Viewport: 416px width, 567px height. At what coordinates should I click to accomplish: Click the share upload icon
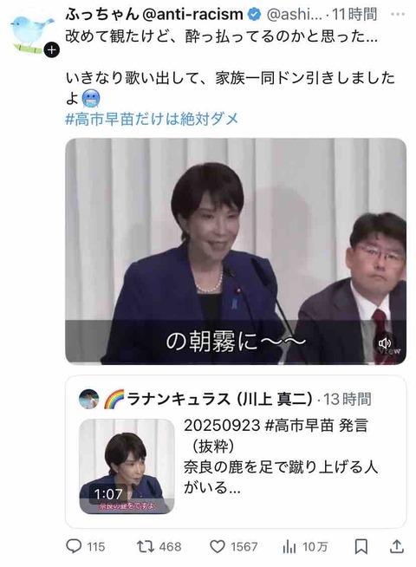(x=396, y=546)
